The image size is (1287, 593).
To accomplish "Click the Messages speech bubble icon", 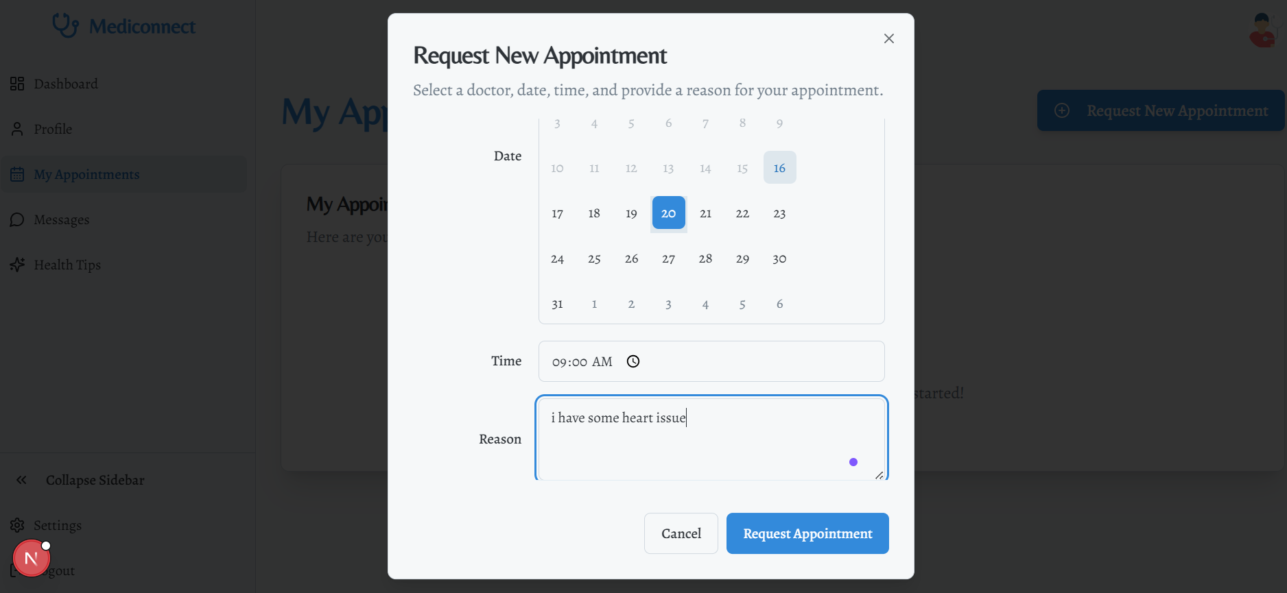I will click(17, 219).
